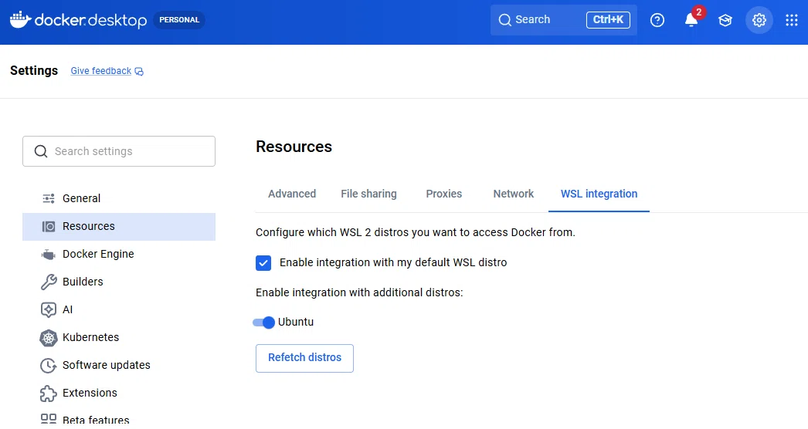Switch to the Advanced tab

click(292, 194)
